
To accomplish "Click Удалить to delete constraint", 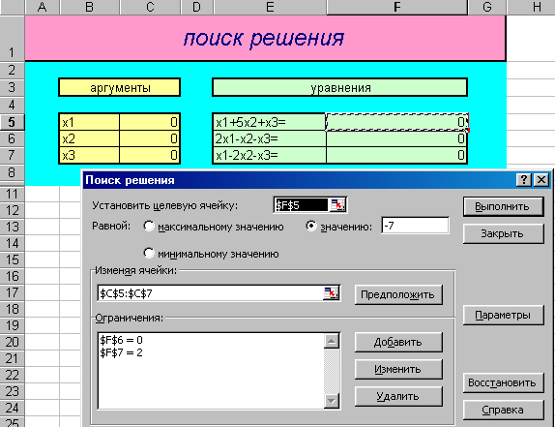I will [x=398, y=397].
